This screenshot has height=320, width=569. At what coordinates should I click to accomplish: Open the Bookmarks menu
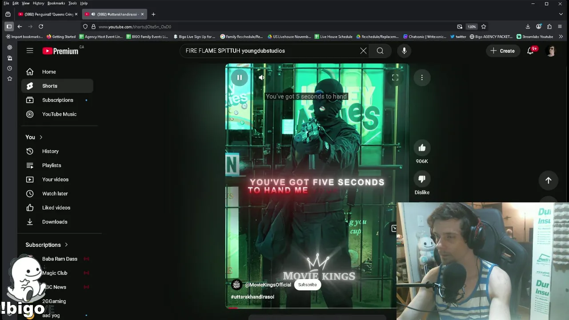click(56, 3)
